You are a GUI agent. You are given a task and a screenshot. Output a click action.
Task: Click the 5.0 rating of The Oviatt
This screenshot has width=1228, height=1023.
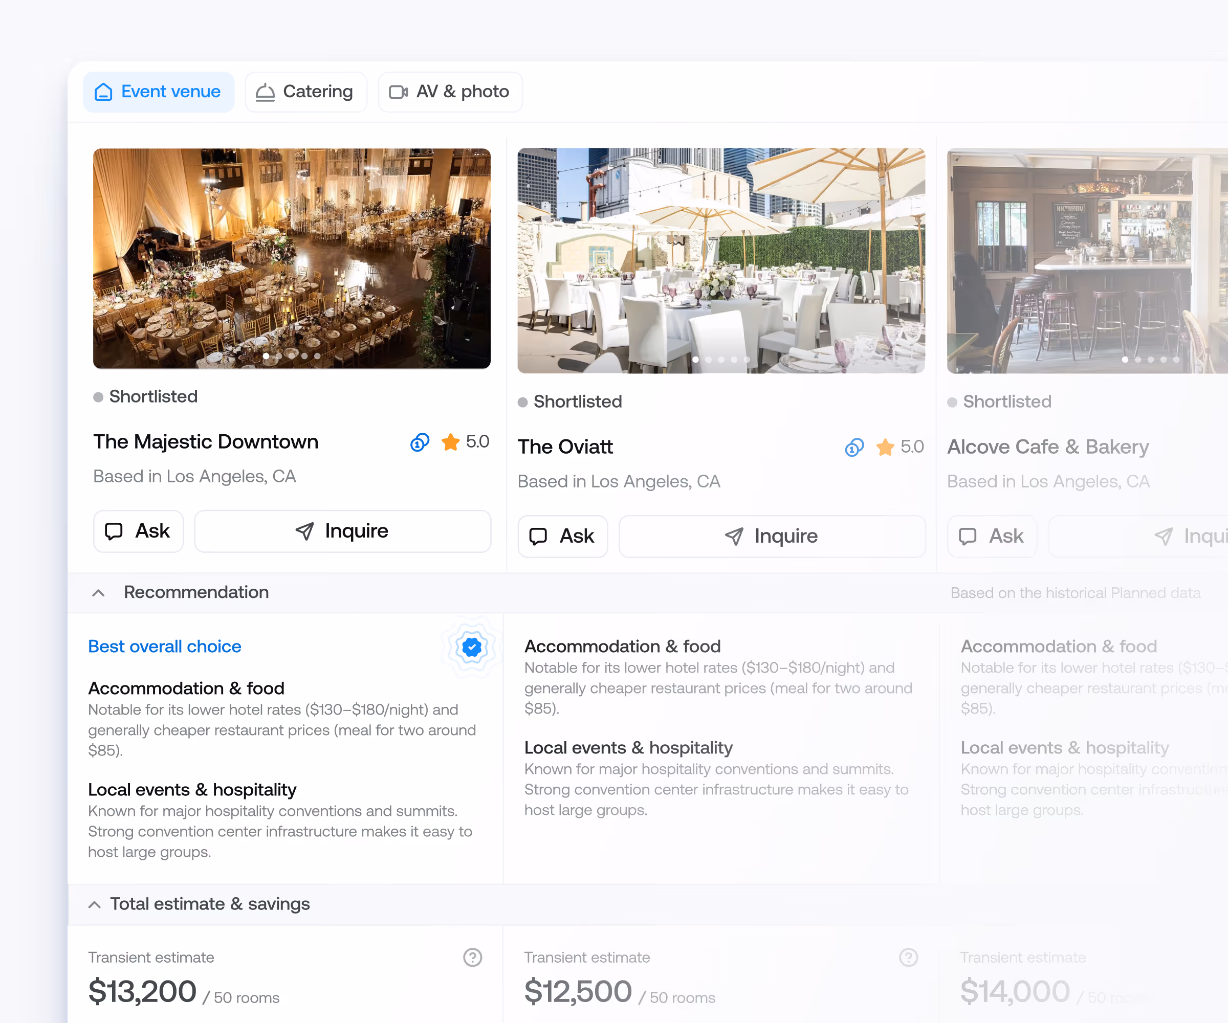coord(912,447)
